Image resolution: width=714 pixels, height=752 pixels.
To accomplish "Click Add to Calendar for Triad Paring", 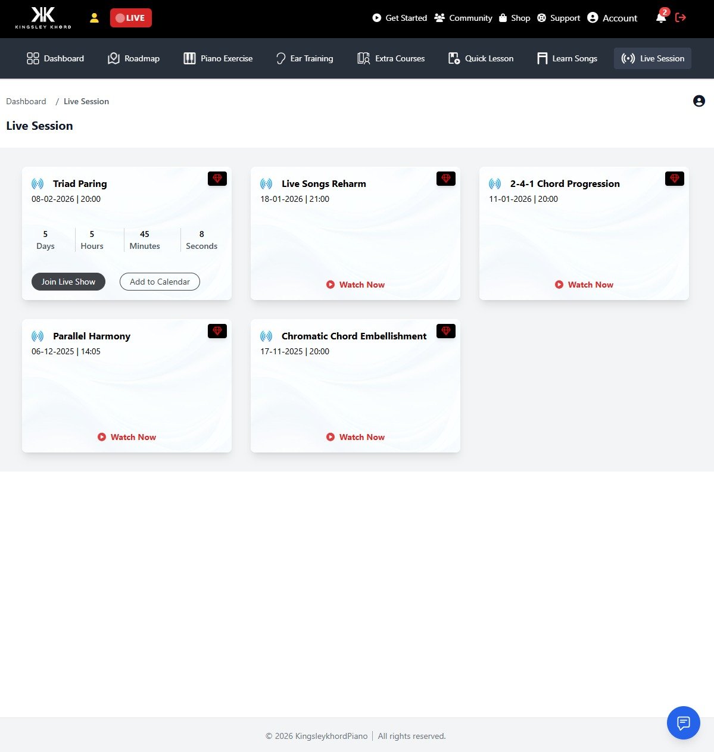I will coord(159,281).
